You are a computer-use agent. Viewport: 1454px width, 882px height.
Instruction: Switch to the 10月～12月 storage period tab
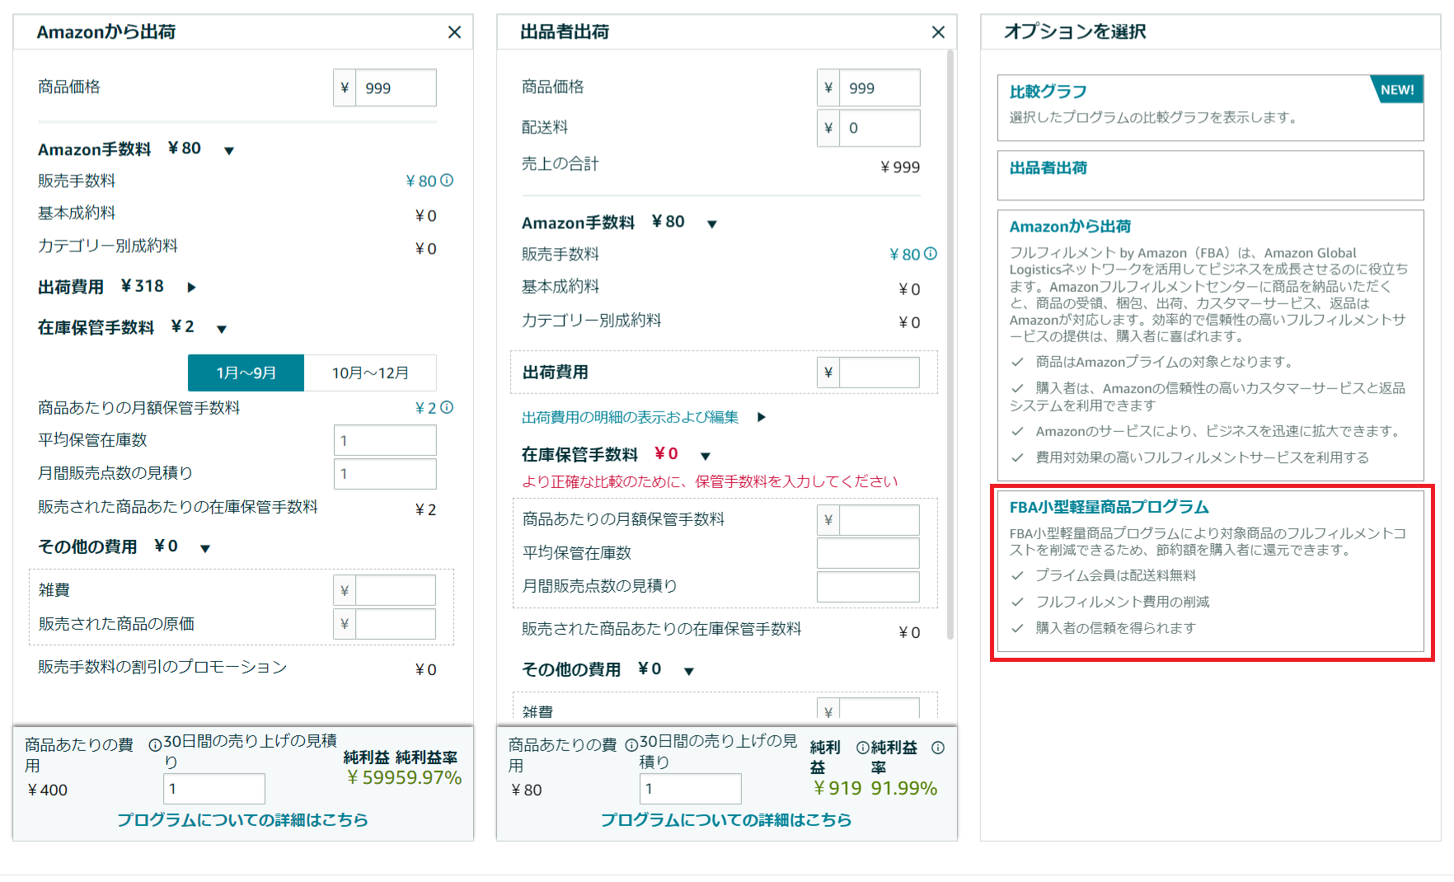tap(370, 373)
